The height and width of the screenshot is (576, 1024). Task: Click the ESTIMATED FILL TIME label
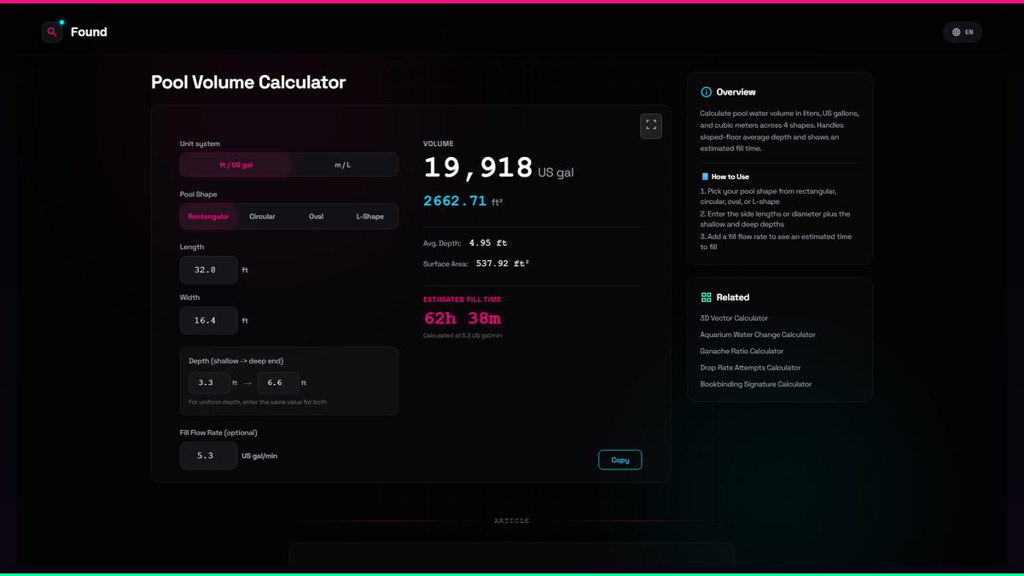[463, 300]
